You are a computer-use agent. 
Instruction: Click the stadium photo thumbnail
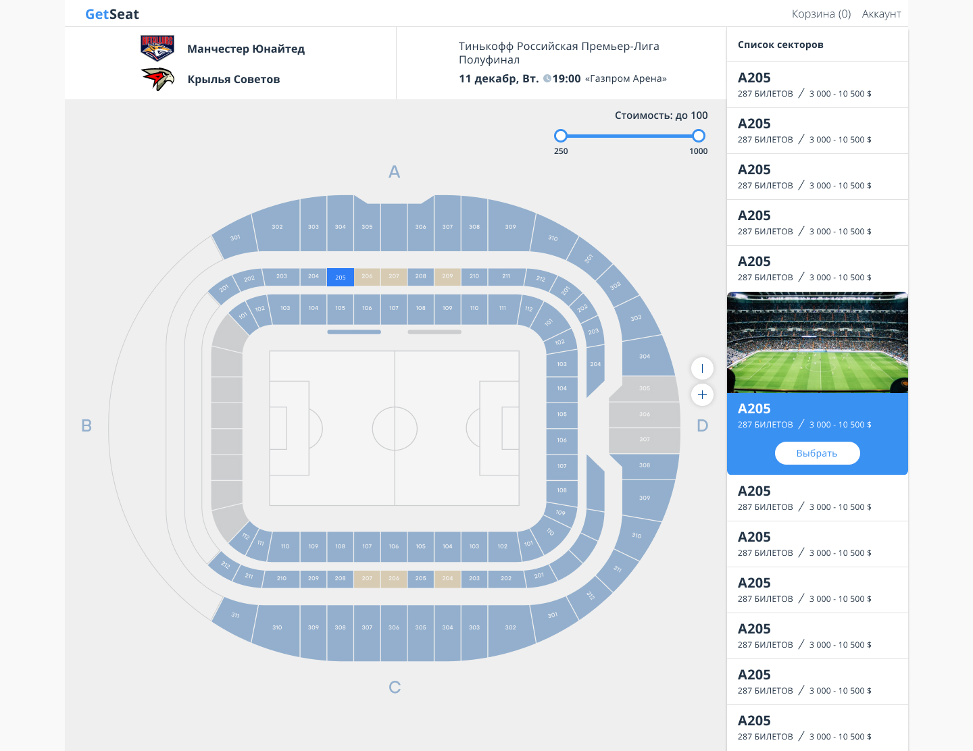tap(818, 342)
